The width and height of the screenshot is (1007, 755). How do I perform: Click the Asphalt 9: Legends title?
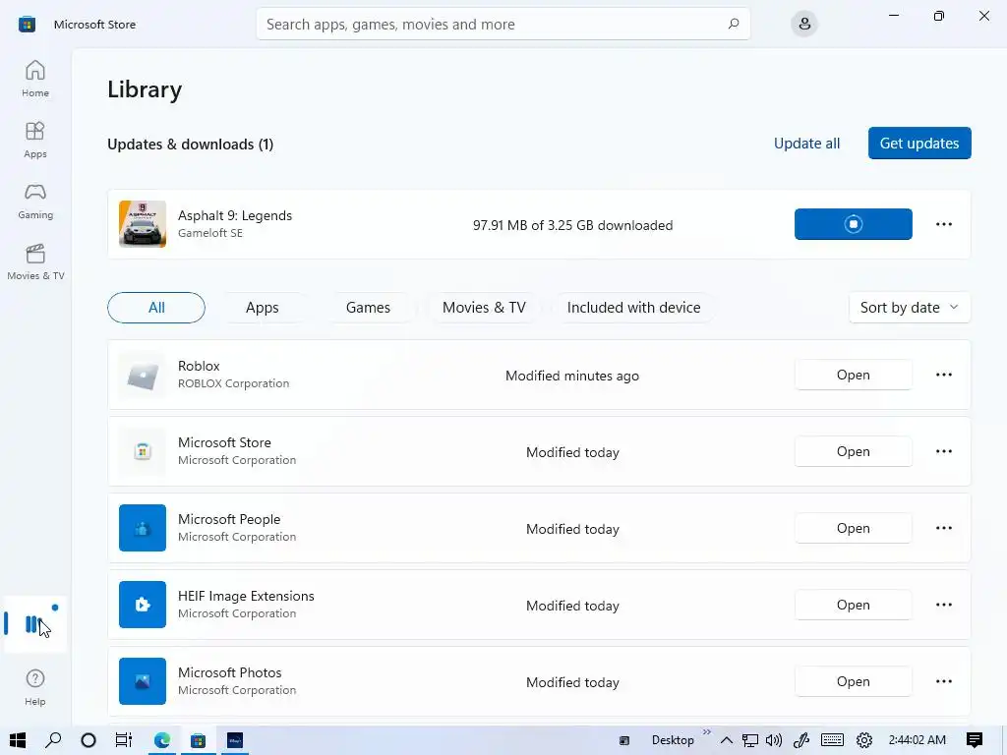point(235,215)
